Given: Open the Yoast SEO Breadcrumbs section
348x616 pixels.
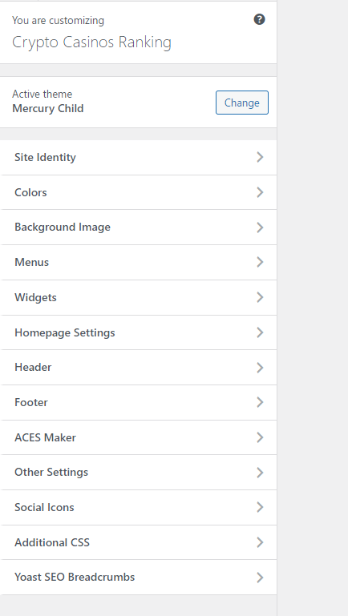Looking at the screenshot, I should point(139,577).
